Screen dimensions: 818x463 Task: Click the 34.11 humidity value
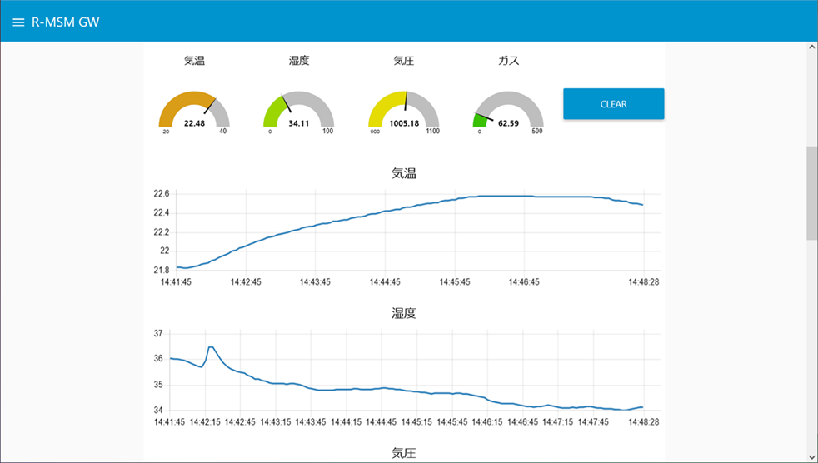point(298,123)
